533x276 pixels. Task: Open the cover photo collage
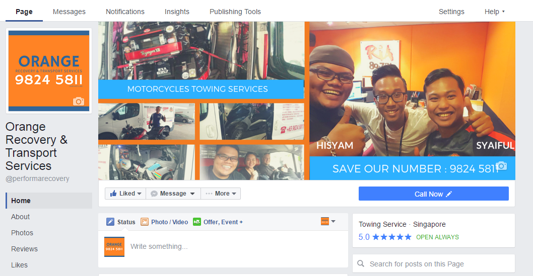[307, 101]
